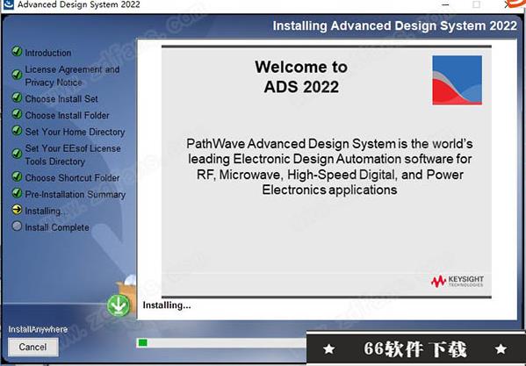526x366 pixels.
Task: Click the check icon beside License Agreement
Action: [17, 75]
